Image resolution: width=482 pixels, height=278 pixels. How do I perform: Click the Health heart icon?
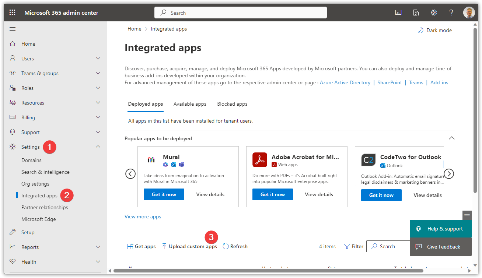[x=13, y=261]
